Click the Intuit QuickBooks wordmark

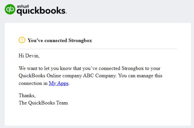click(x=42, y=10)
